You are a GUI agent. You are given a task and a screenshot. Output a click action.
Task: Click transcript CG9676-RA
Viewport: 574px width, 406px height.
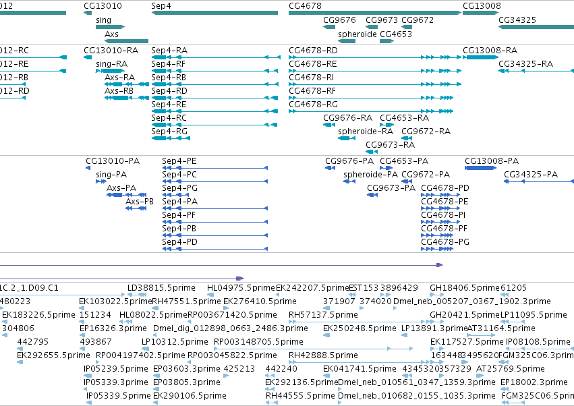[x=329, y=125]
